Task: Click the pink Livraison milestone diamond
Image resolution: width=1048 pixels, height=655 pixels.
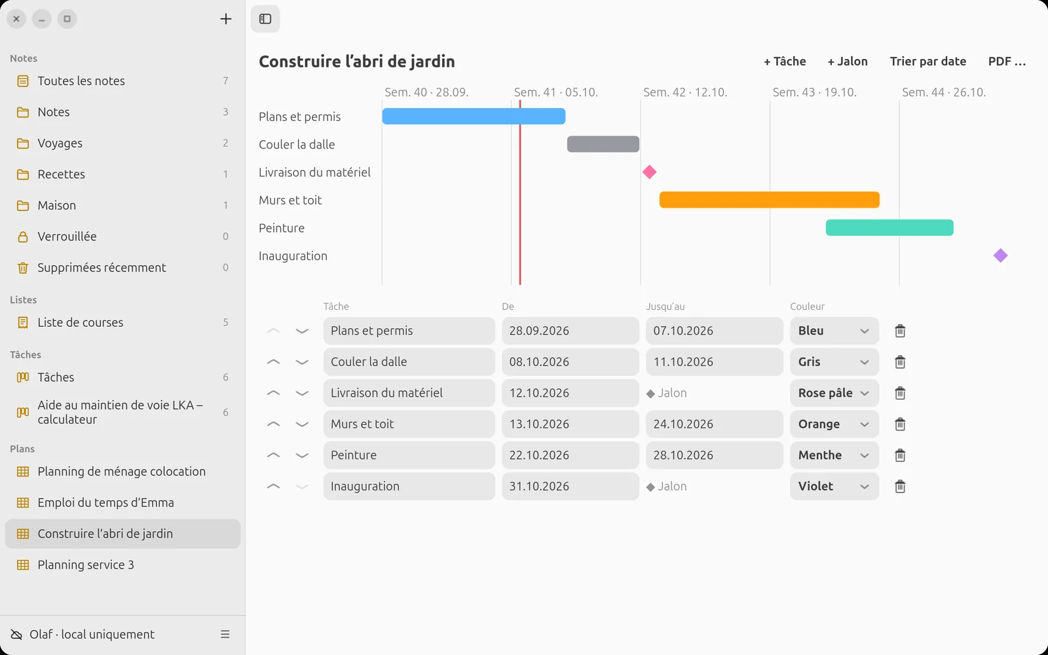Action: (649, 172)
